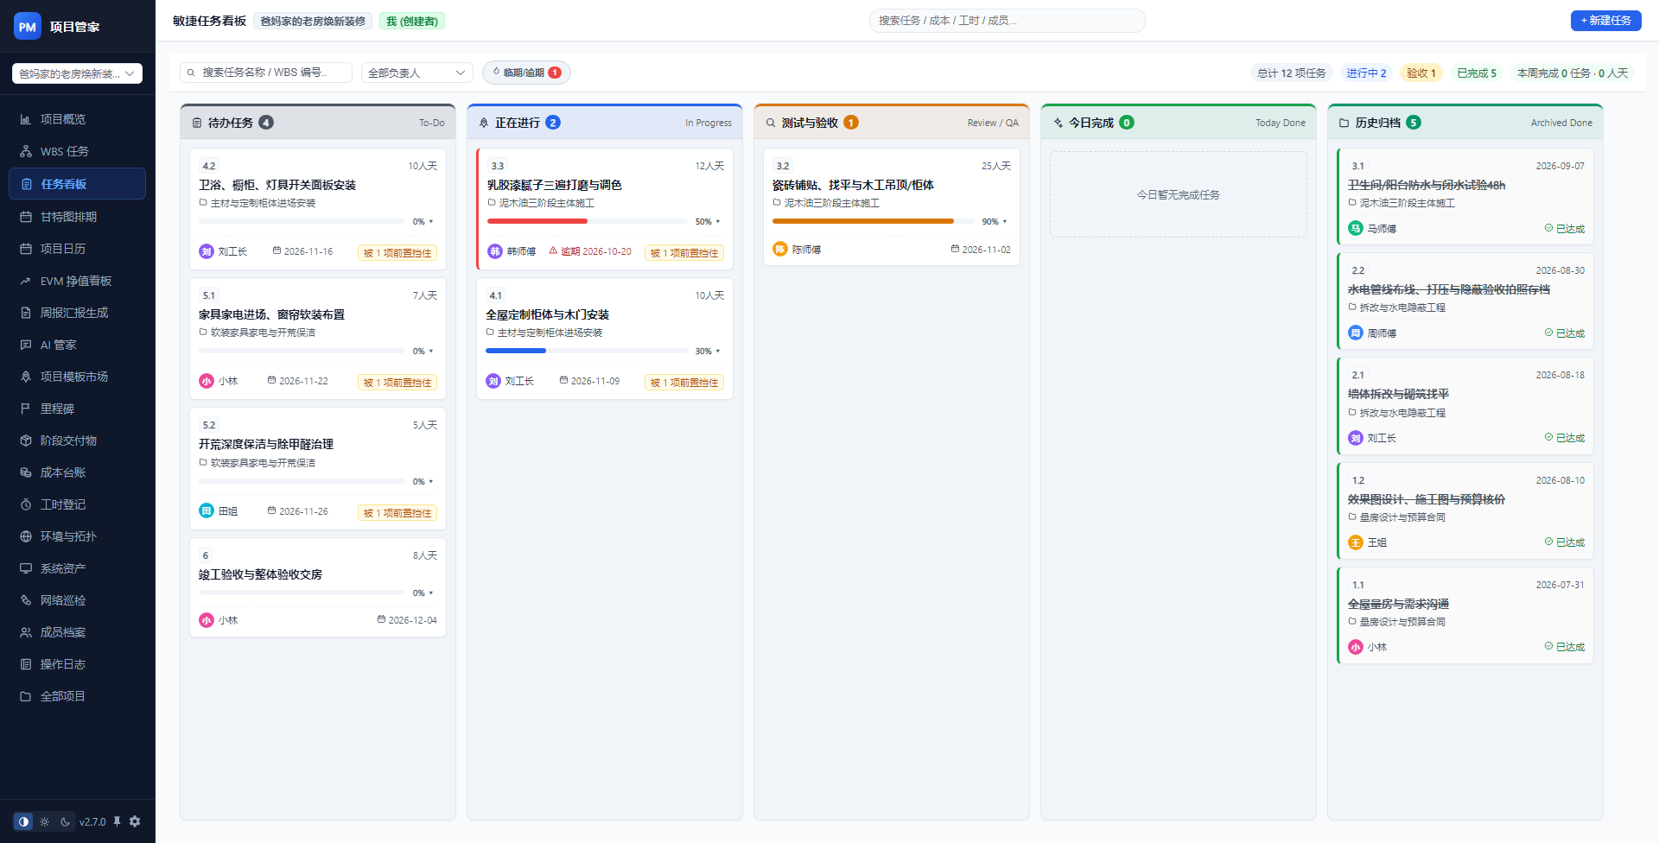
Task: Click progress bar of 乳胶漆腻子 task
Action: pos(588,222)
